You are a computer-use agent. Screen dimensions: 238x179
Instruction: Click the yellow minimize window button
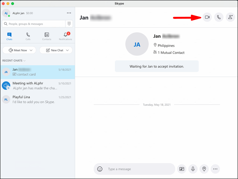coord(8,4)
